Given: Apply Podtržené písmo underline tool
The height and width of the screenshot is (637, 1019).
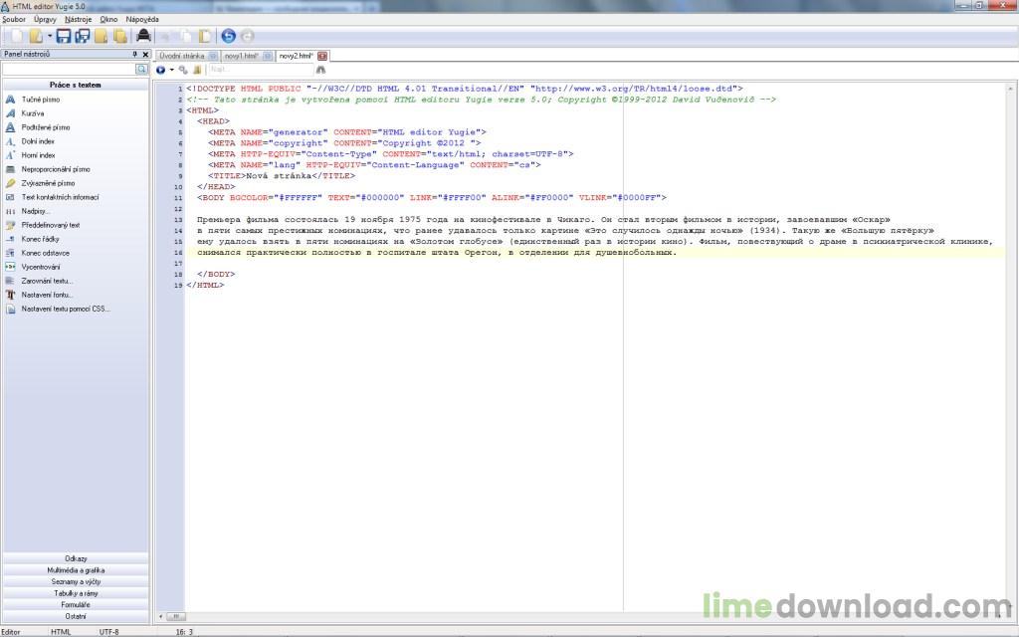Looking at the screenshot, I should click(46, 127).
